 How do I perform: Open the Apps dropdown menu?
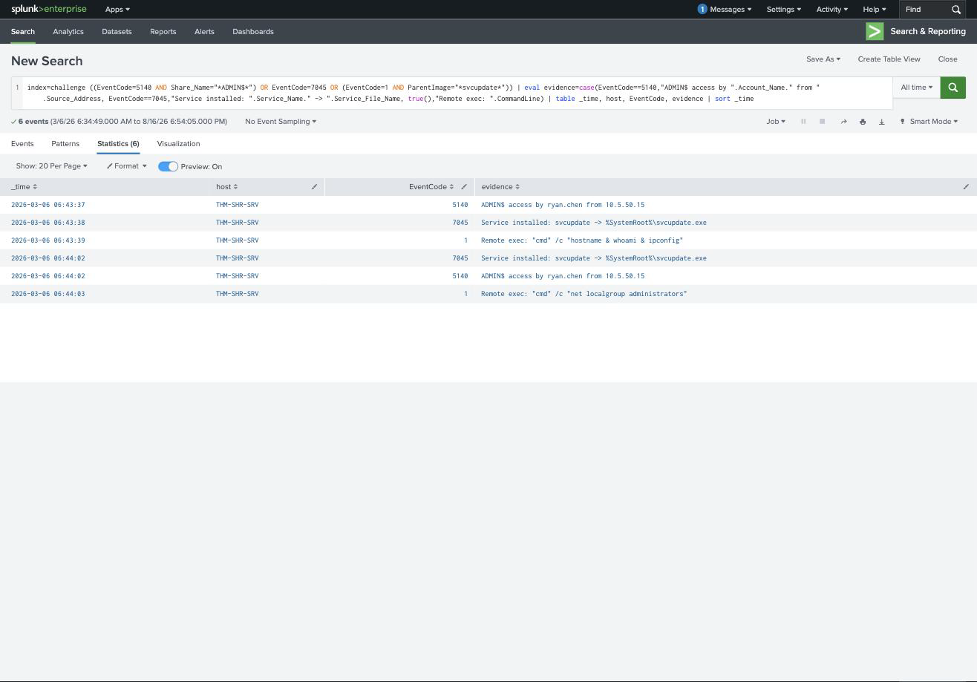click(117, 9)
